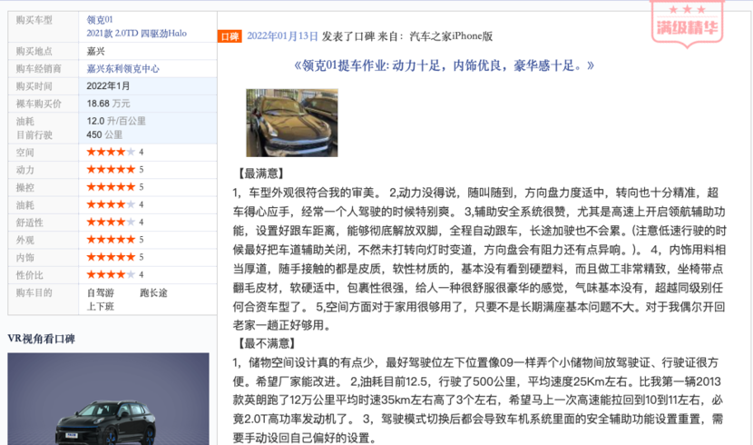Click purchase place value 嘉兴
This screenshot has height=445, width=753.
pyautogui.click(x=95, y=51)
